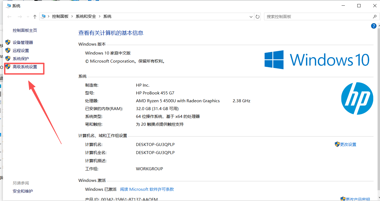Image resolution: width=380 pixels, height=201 pixels.
Task: Select Windows 10 家庭中文版 text
Action: pyautogui.click(x=108, y=53)
